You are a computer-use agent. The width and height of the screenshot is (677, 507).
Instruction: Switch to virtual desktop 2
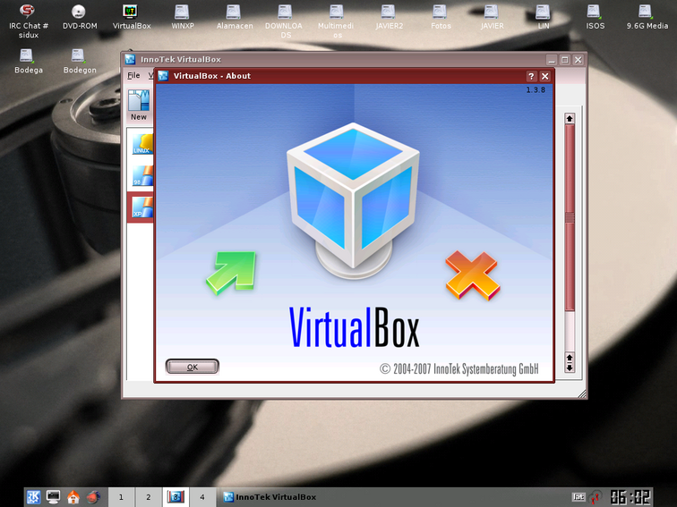point(149,497)
